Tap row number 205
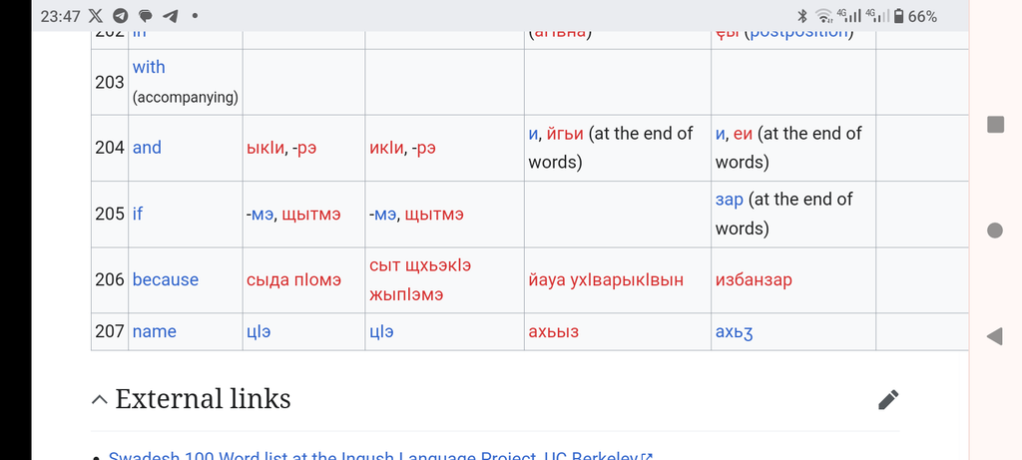Viewport: 1022px width, 460px height. (x=110, y=214)
